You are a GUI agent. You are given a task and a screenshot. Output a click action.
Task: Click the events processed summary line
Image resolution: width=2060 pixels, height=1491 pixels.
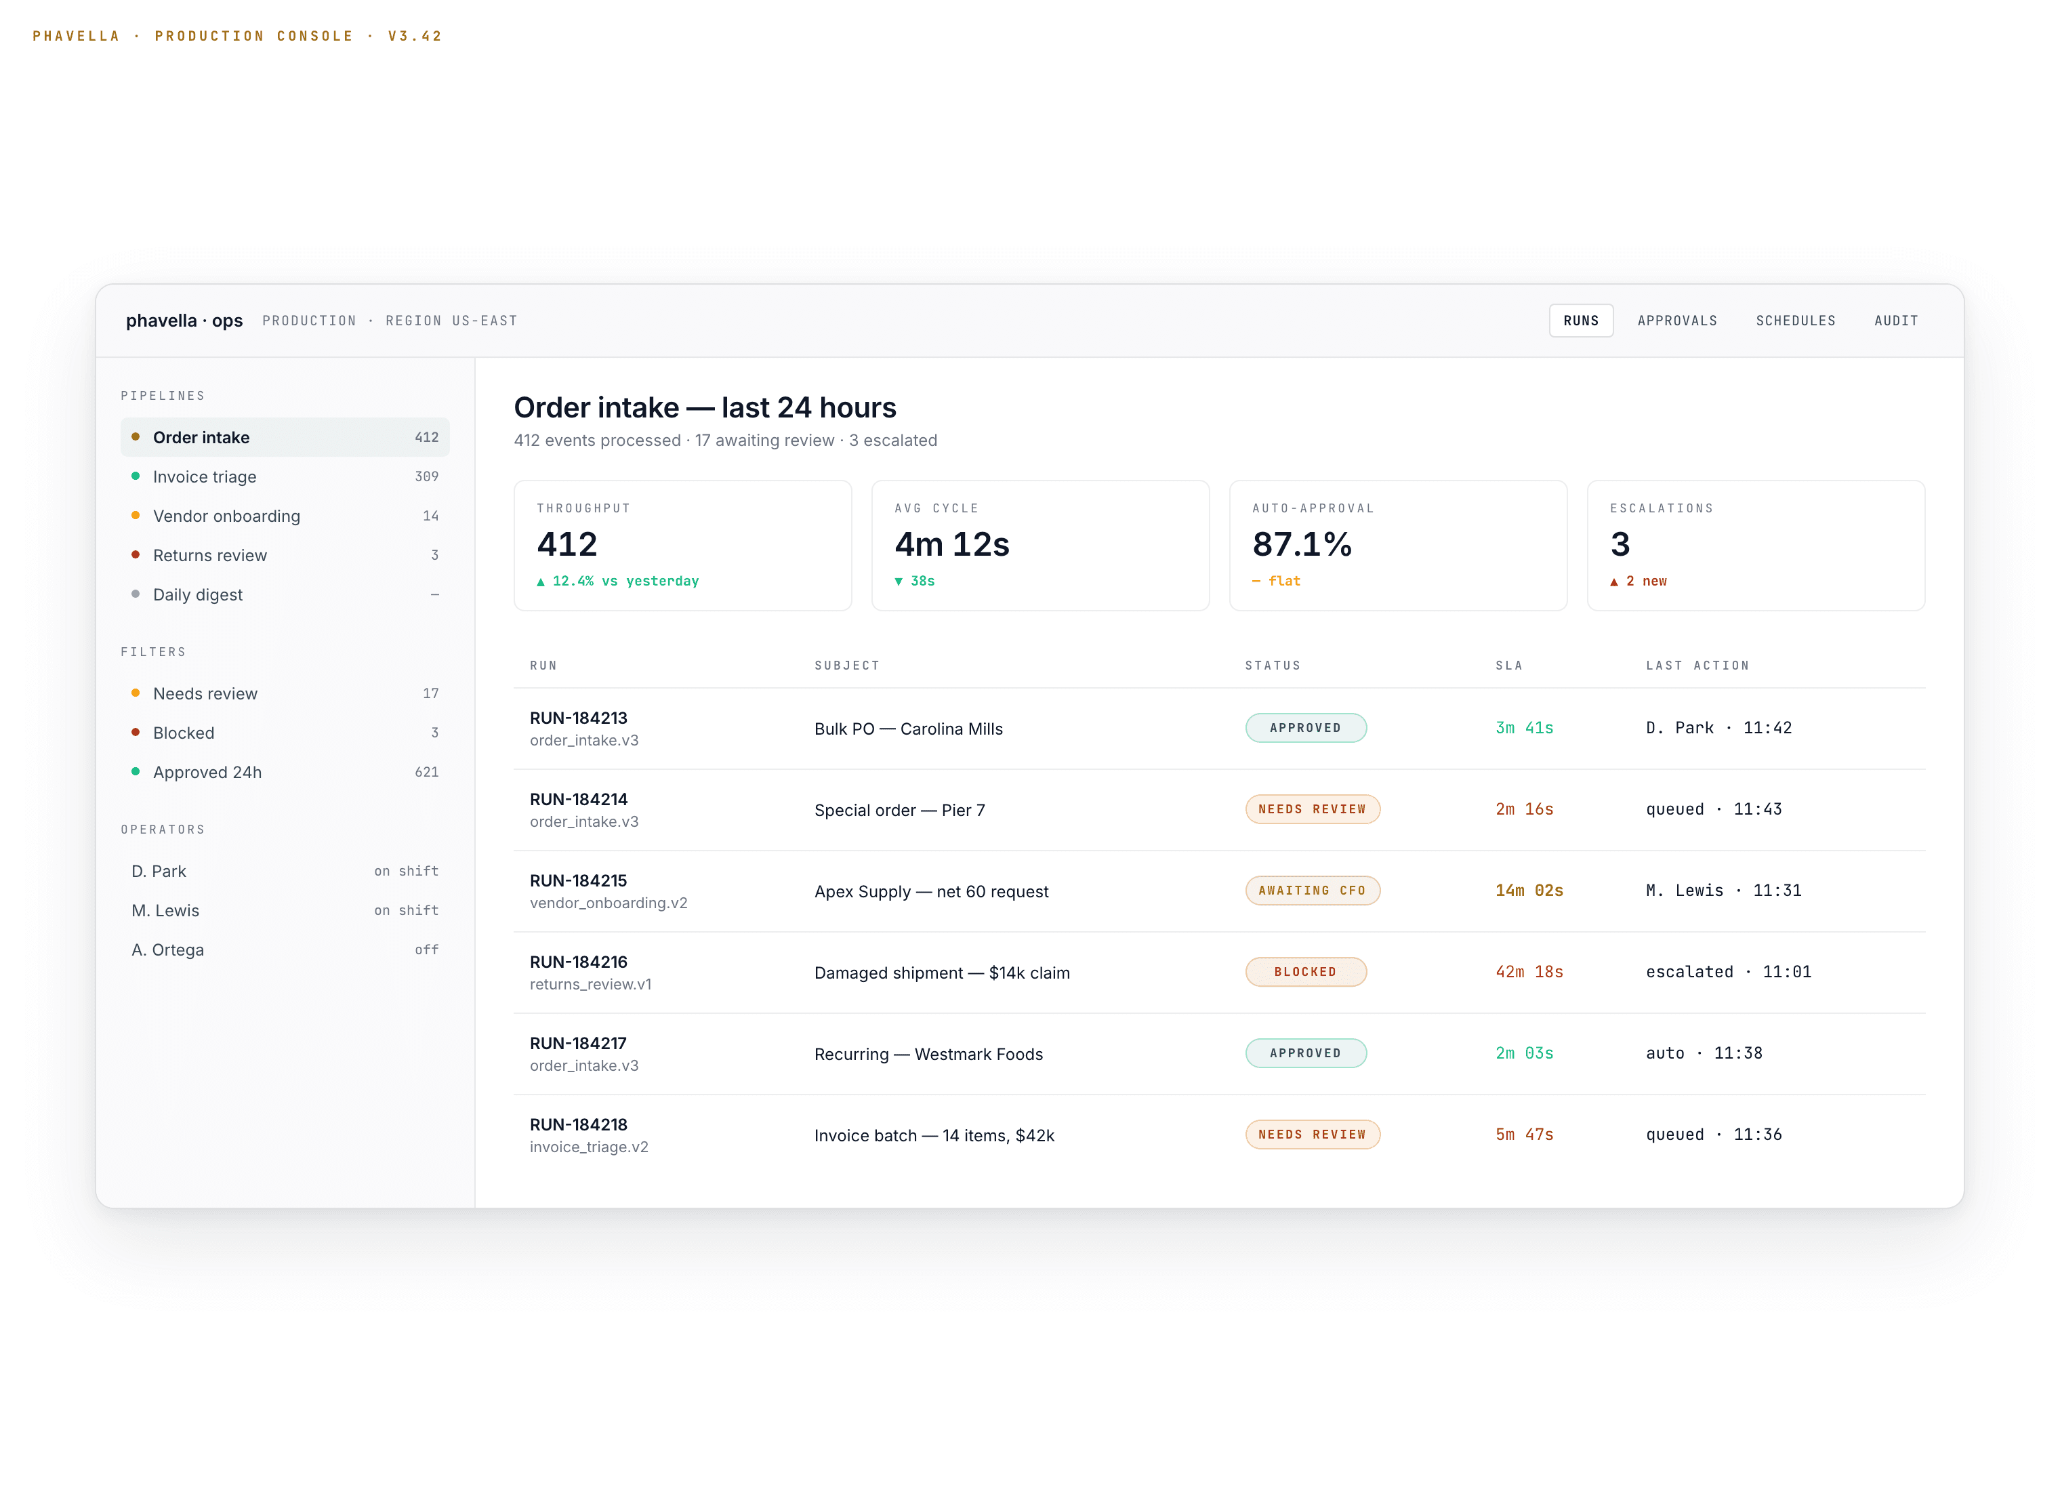pos(725,440)
